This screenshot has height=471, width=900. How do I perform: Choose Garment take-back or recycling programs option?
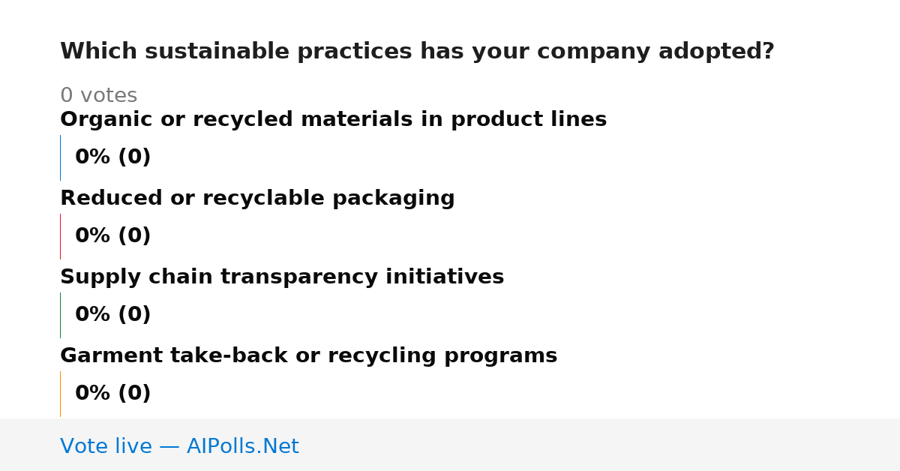point(308,356)
